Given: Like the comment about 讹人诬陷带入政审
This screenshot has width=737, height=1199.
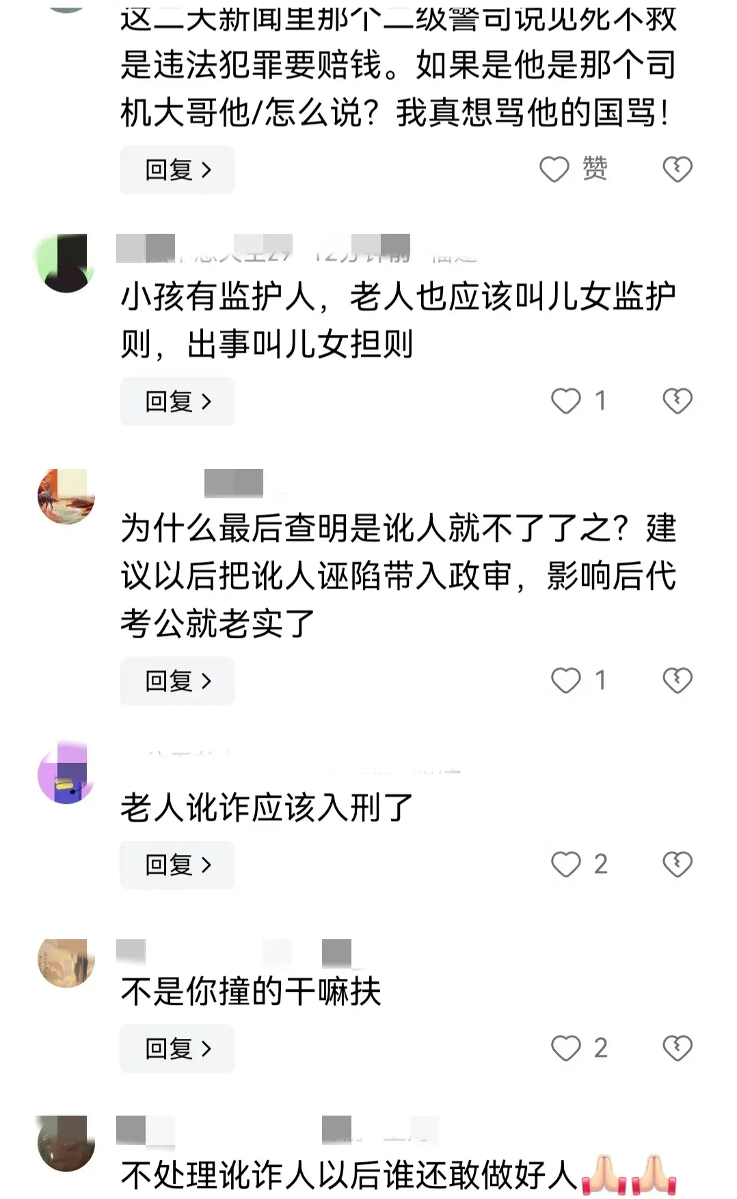Looking at the screenshot, I should coord(566,681).
